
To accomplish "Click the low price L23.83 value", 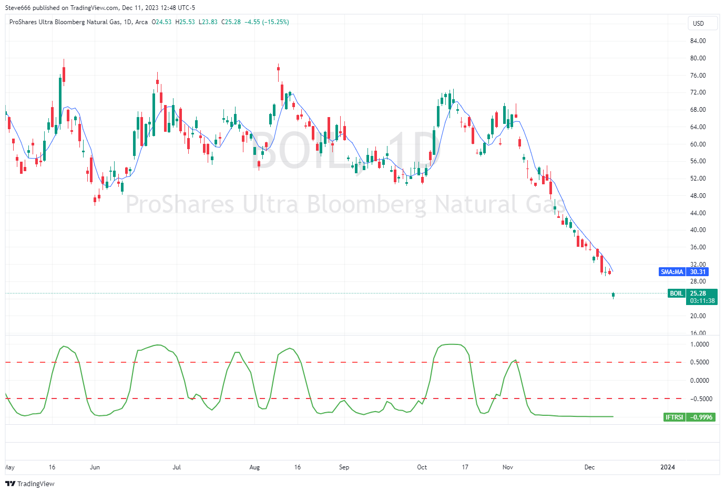I will click(x=208, y=22).
